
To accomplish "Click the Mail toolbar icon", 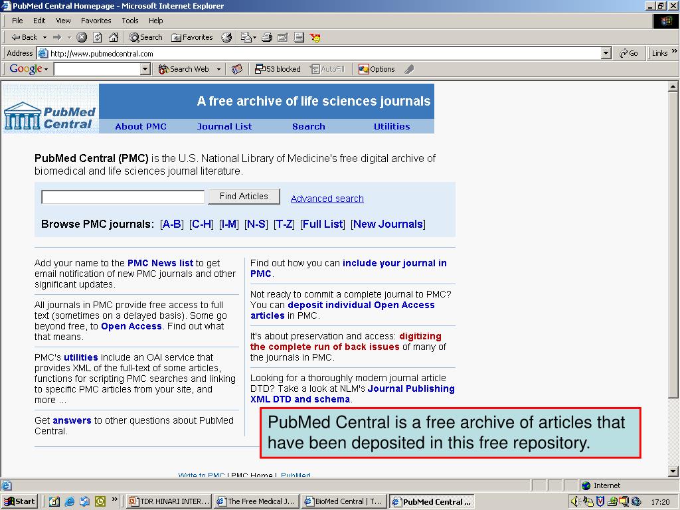I will click(x=248, y=37).
